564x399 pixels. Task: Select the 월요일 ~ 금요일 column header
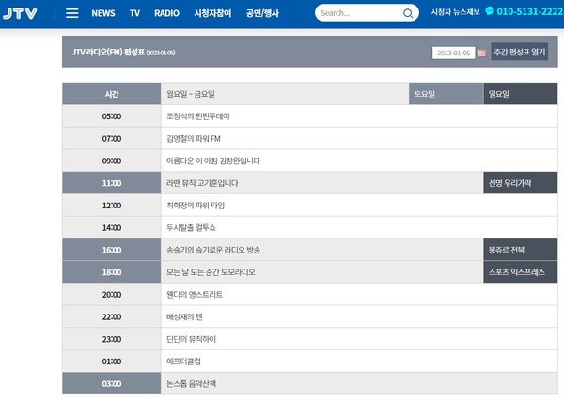[x=285, y=94]
